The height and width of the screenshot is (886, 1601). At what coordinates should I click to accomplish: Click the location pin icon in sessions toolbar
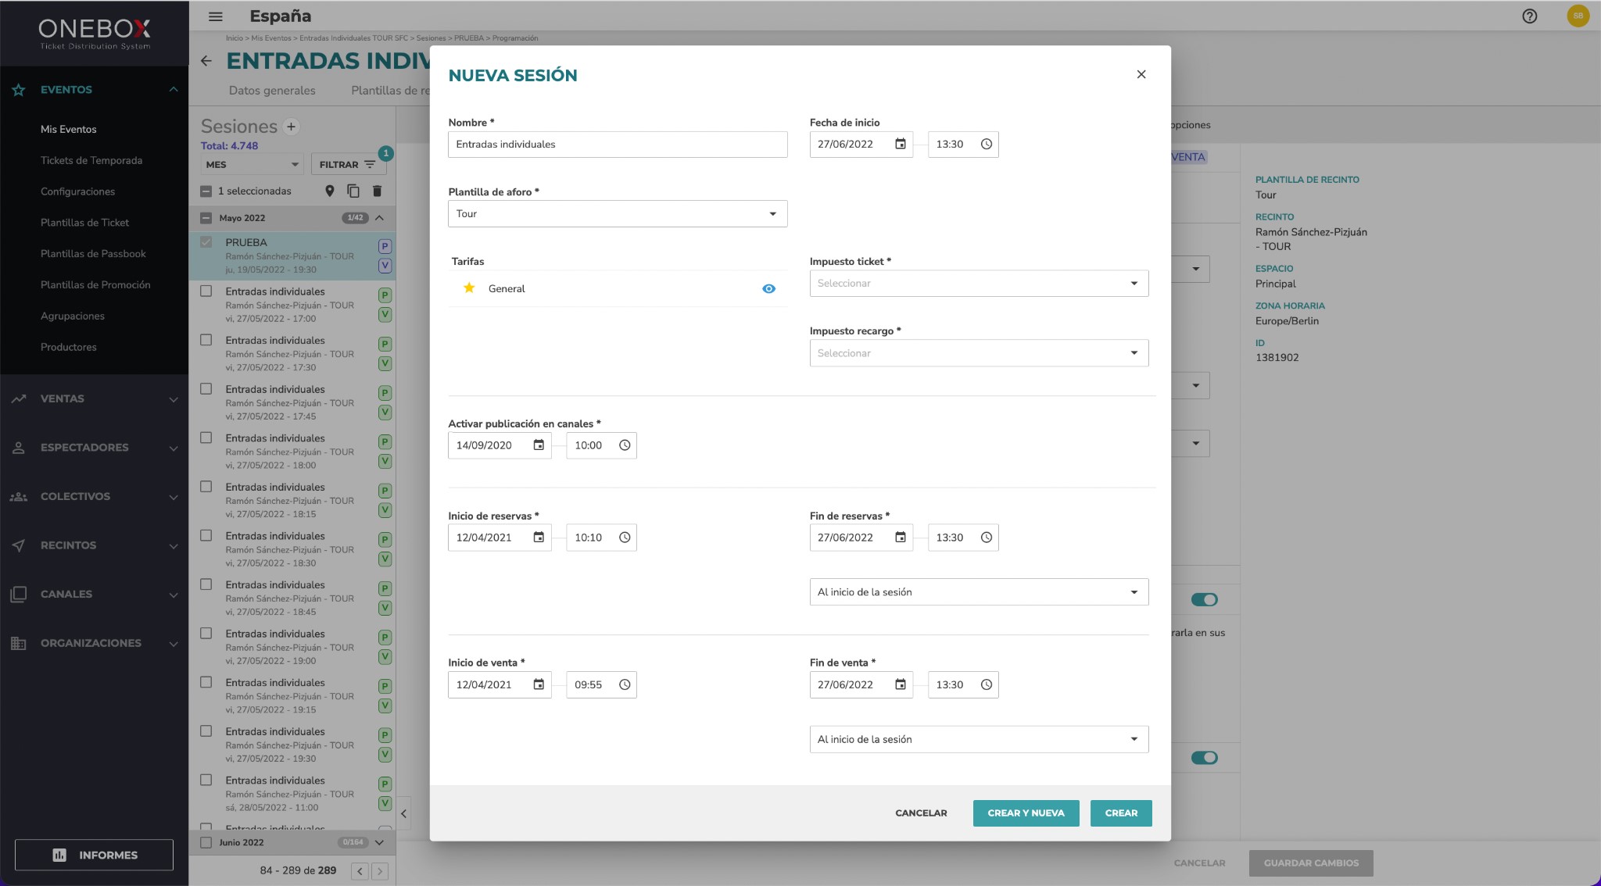[x=329, y=191]
